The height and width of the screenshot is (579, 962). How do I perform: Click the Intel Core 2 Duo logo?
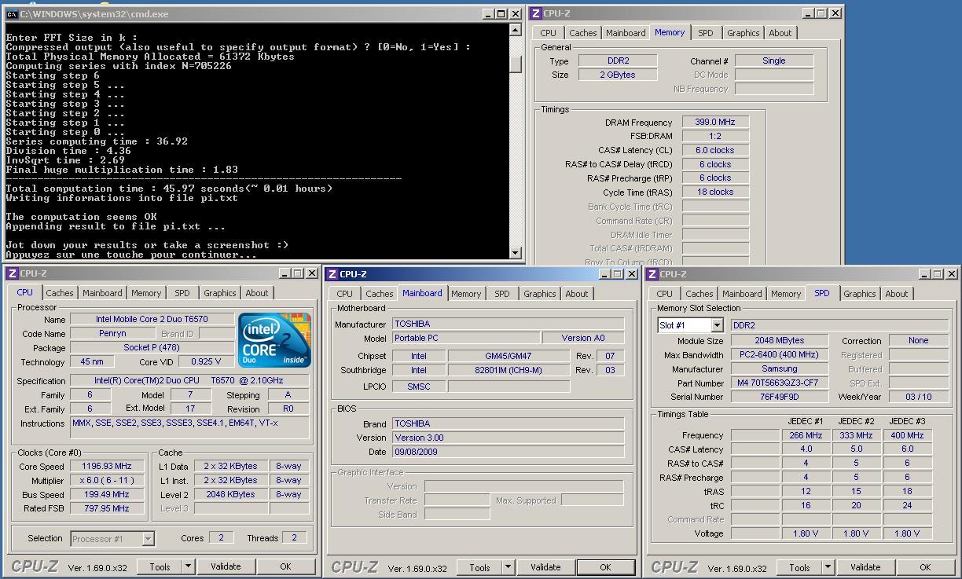click(x=274, y=340)
